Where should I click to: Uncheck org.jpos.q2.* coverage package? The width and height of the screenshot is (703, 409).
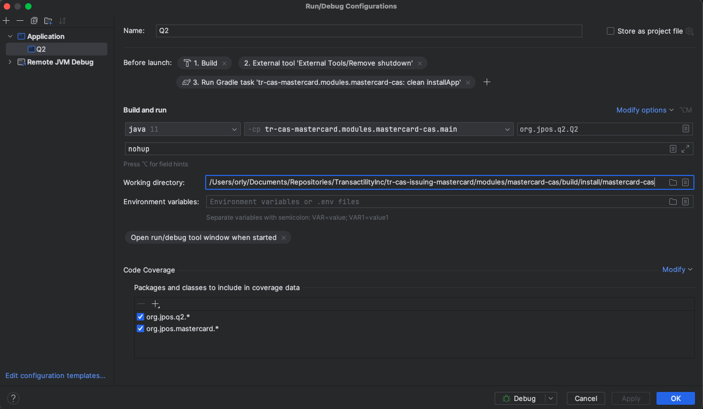pos(140,317)
